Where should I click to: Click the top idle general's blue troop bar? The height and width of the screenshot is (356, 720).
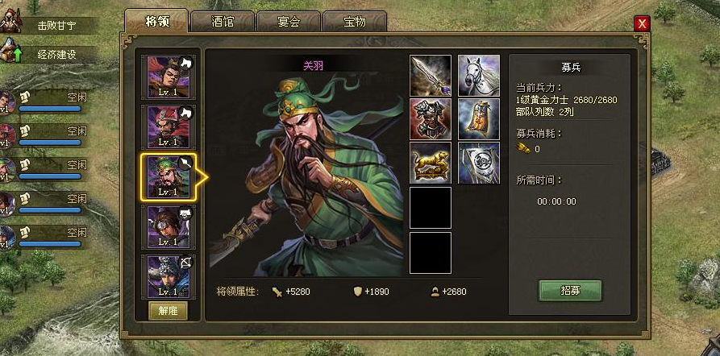[50, 109]
